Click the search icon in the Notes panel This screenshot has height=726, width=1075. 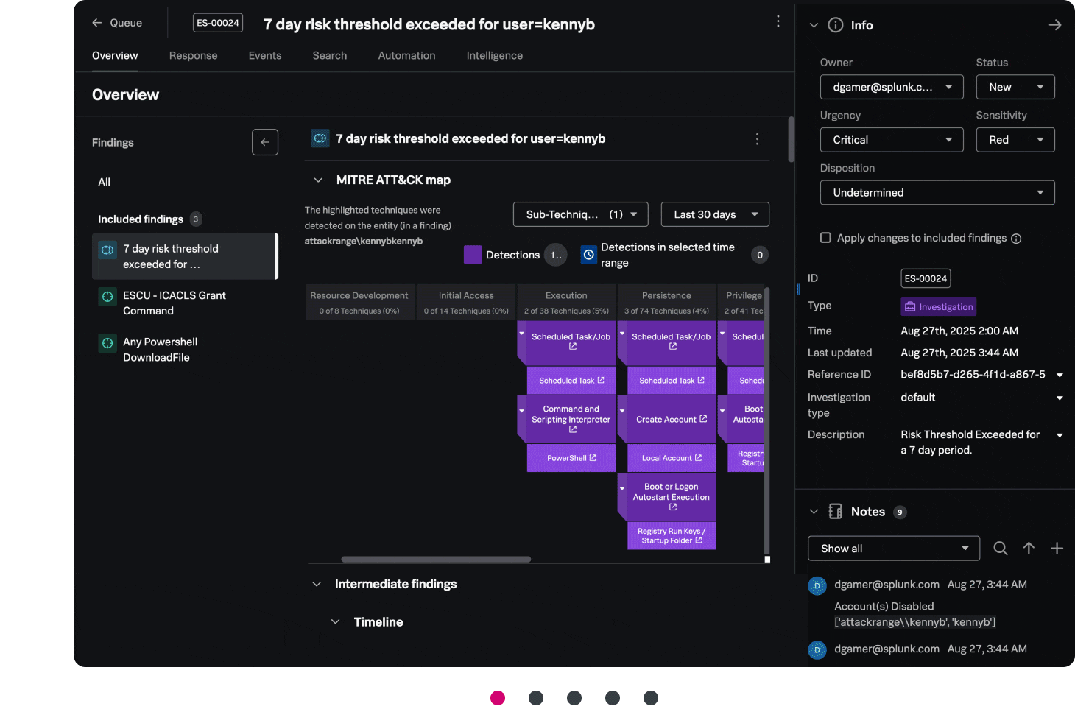[1001, 548]
